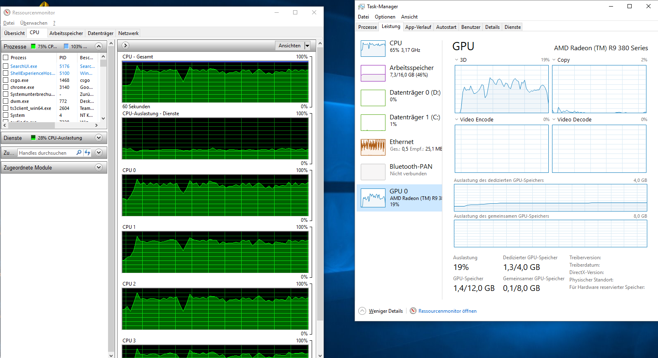This screenshot has height=358, width=658.
Task: Open the Ansicht menu in Task-Manager
Action: coord(409,17)
